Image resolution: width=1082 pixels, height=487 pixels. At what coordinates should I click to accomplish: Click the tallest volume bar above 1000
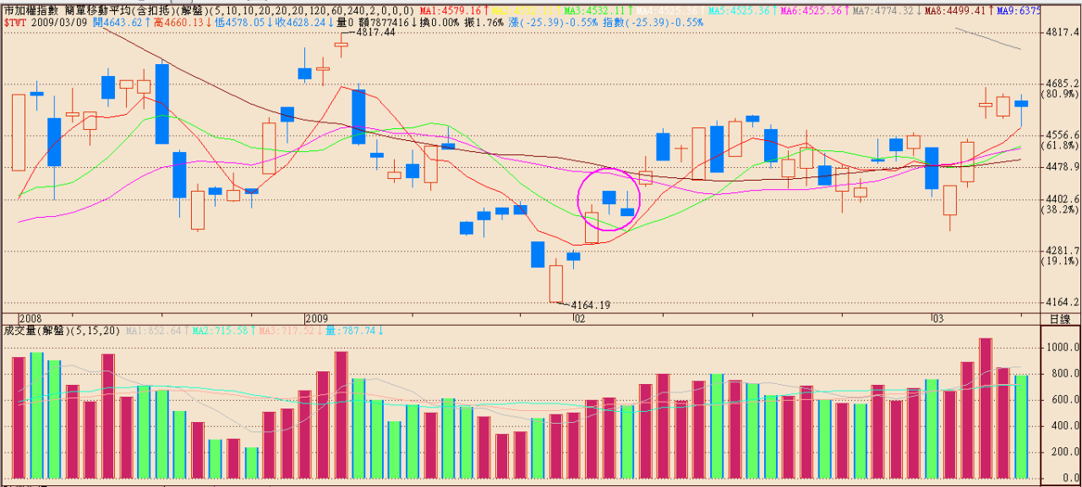[985, 408]
